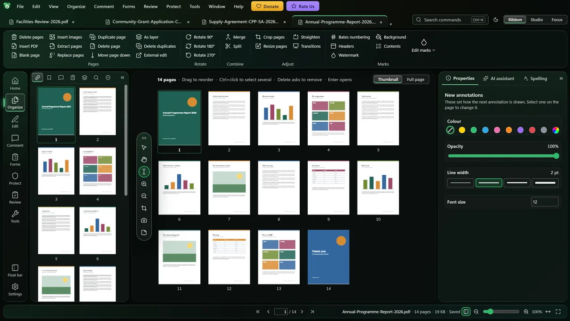Click the Rotate 90° tool
Image resolution: width=570 pixels, height=321 pixels.
[x=200, y=37]
